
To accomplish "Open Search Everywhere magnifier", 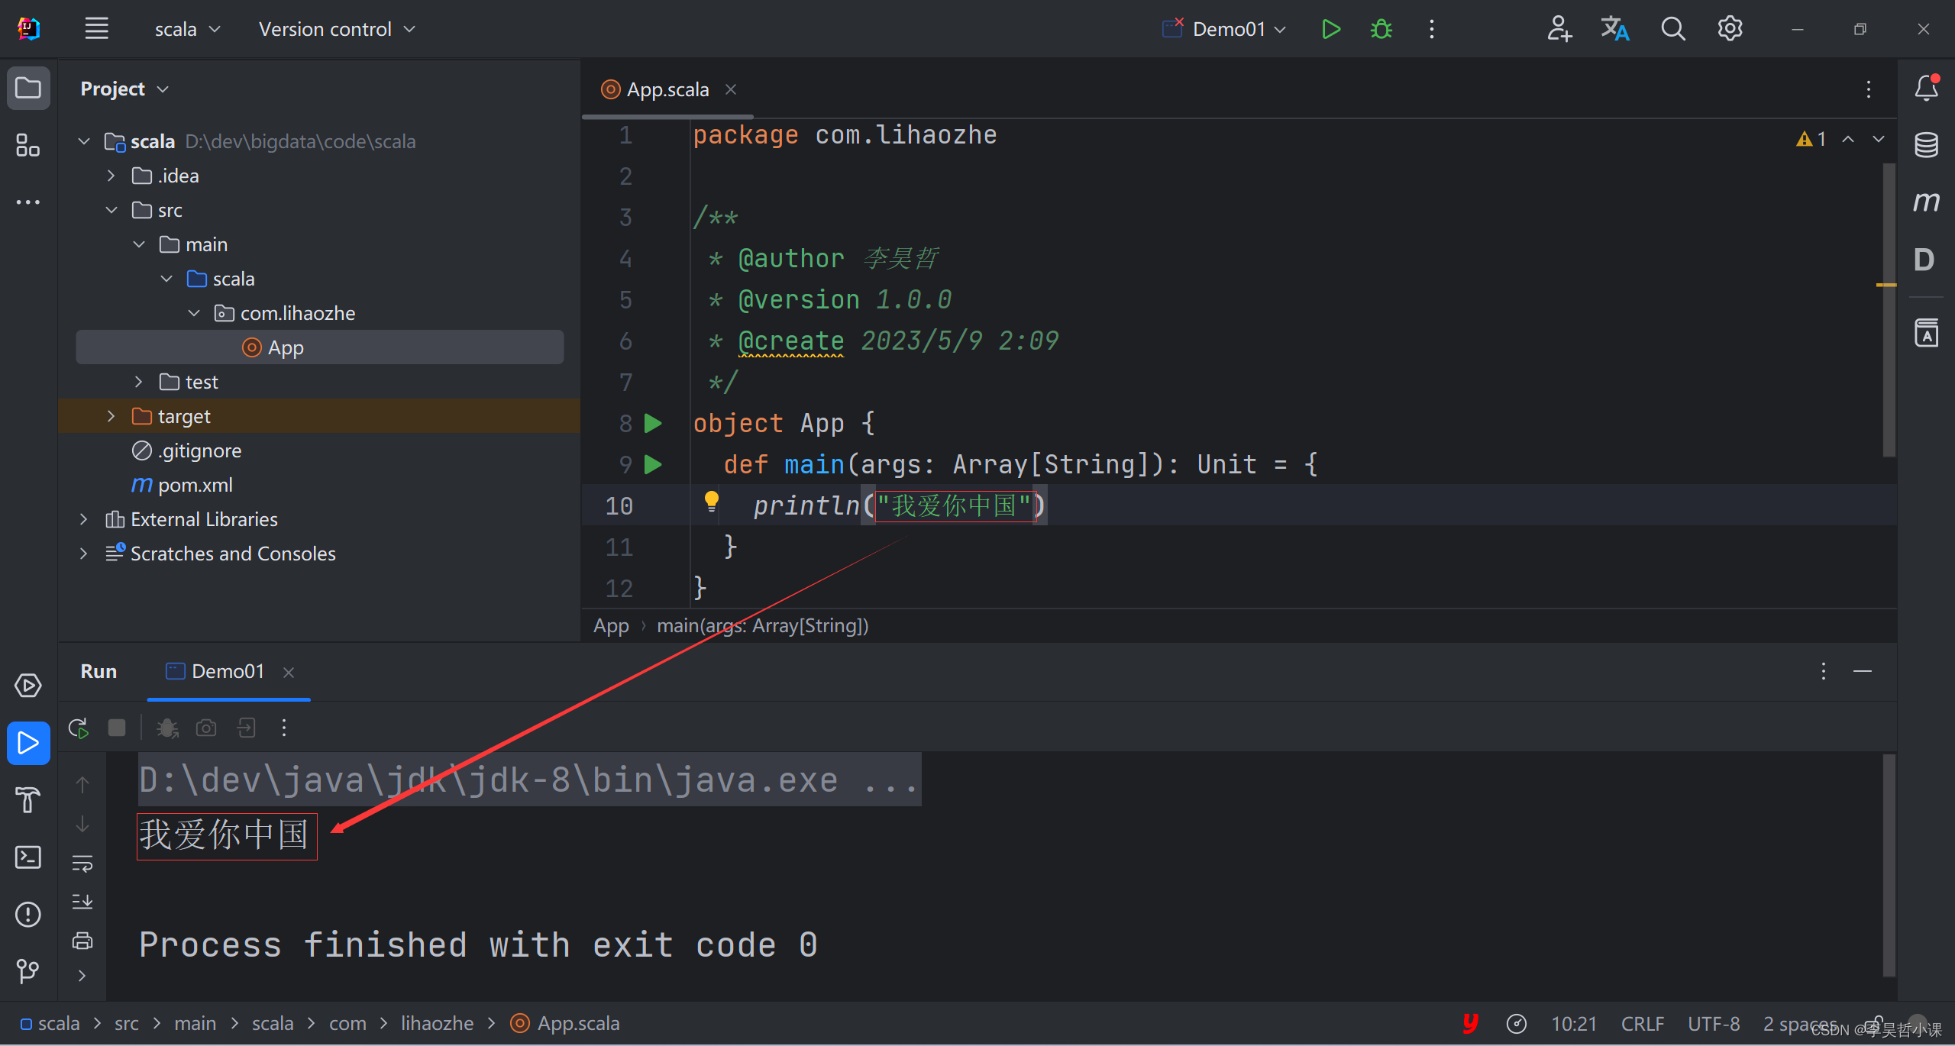I will coord(1672,29).
